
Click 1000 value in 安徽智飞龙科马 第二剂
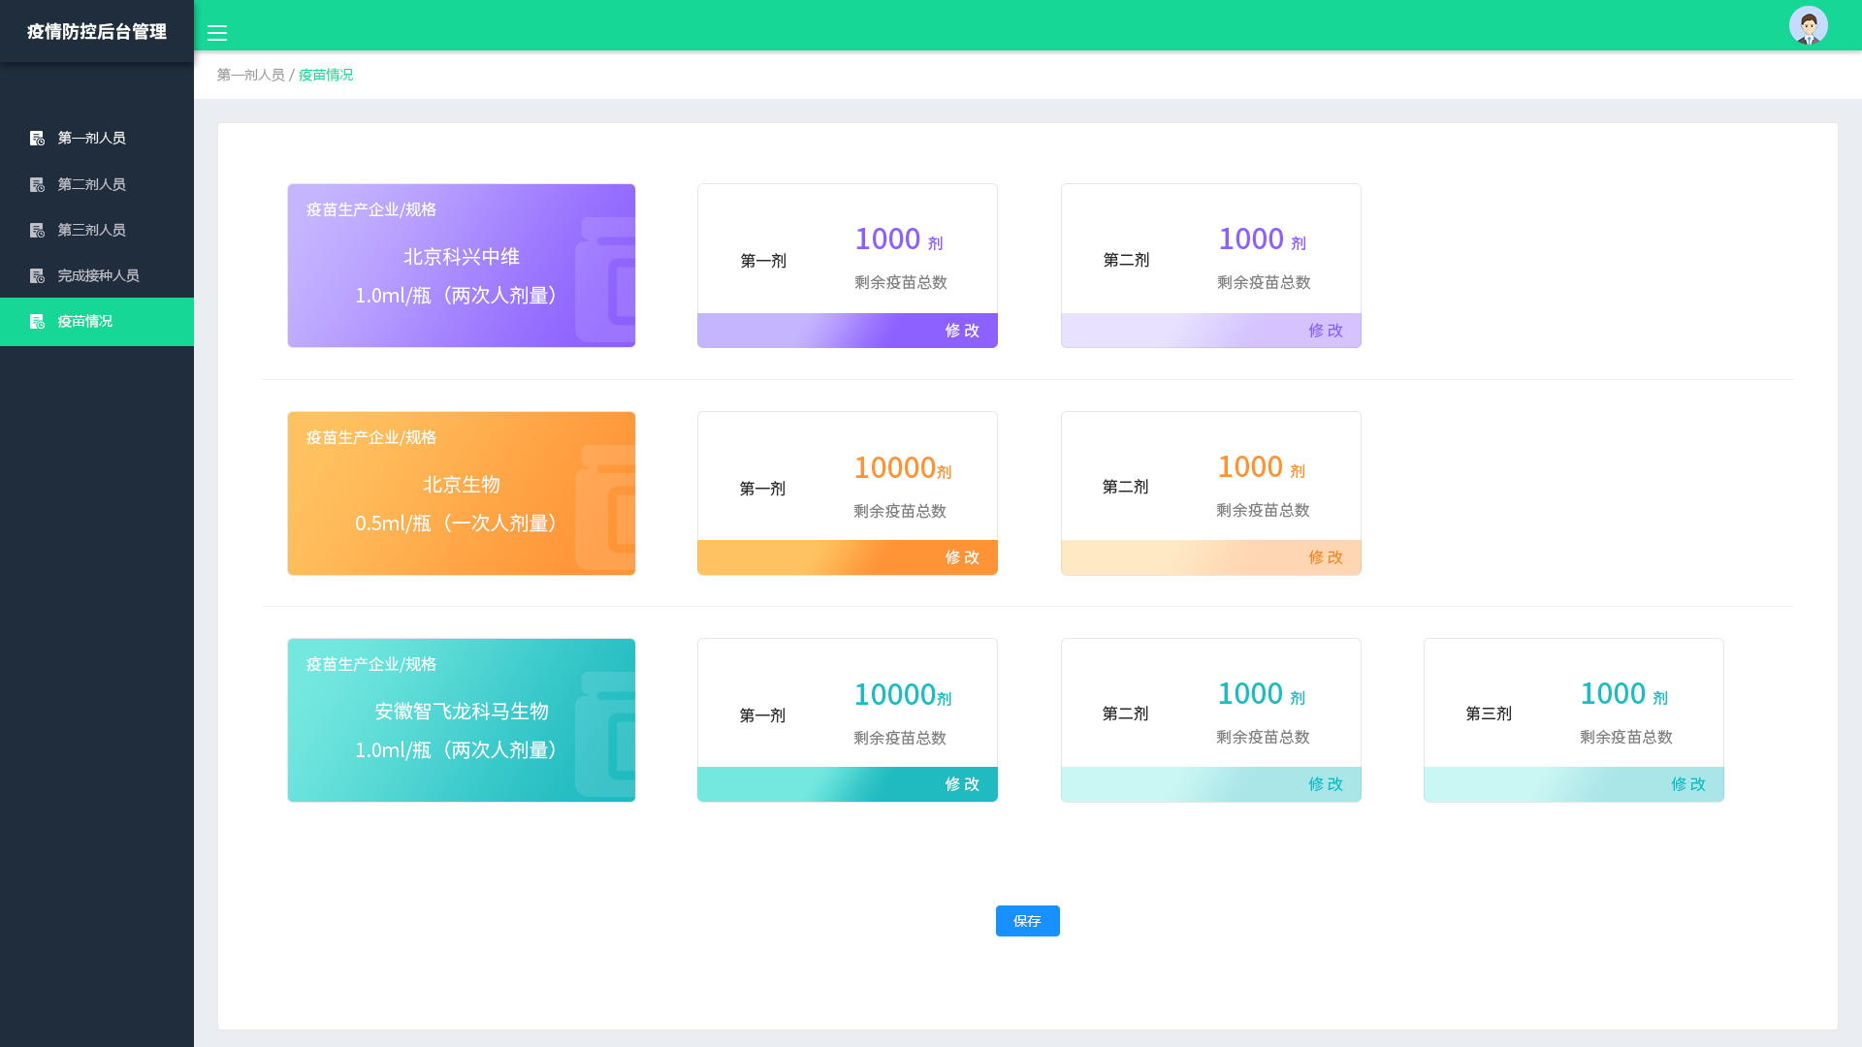coord(1250,693)
